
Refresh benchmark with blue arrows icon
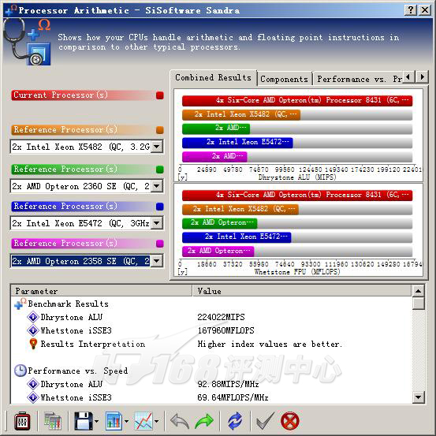coord(235,421)
